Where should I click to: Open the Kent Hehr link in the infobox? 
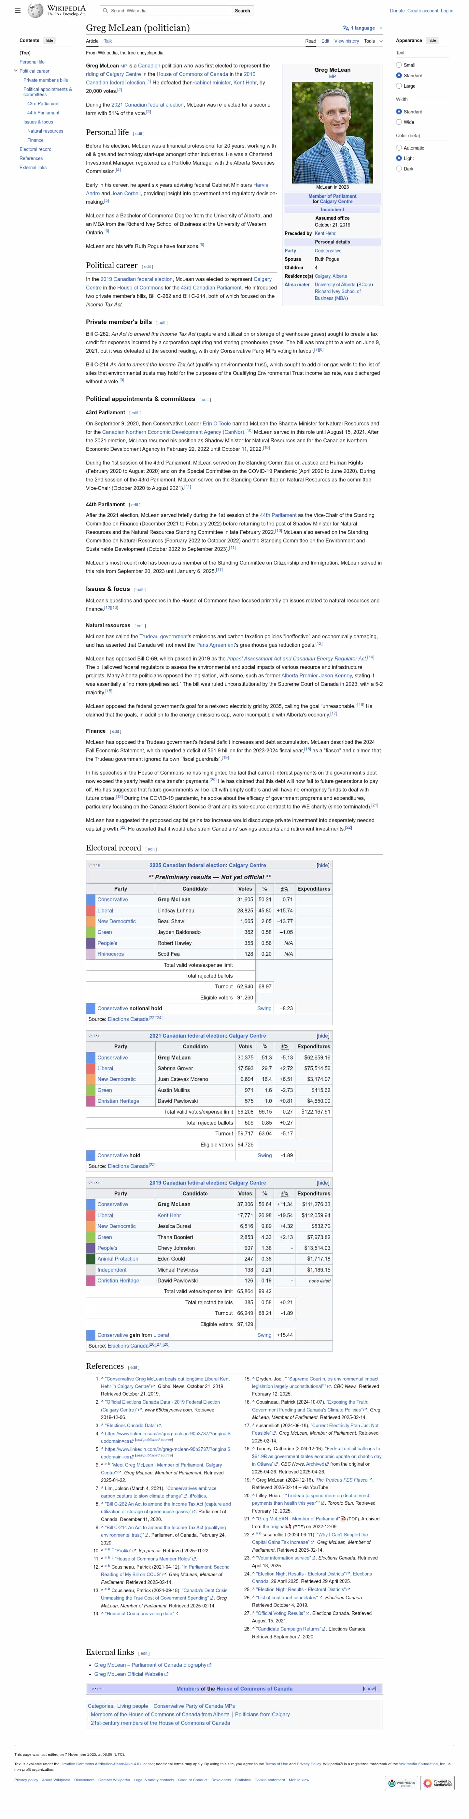[325, 233]
